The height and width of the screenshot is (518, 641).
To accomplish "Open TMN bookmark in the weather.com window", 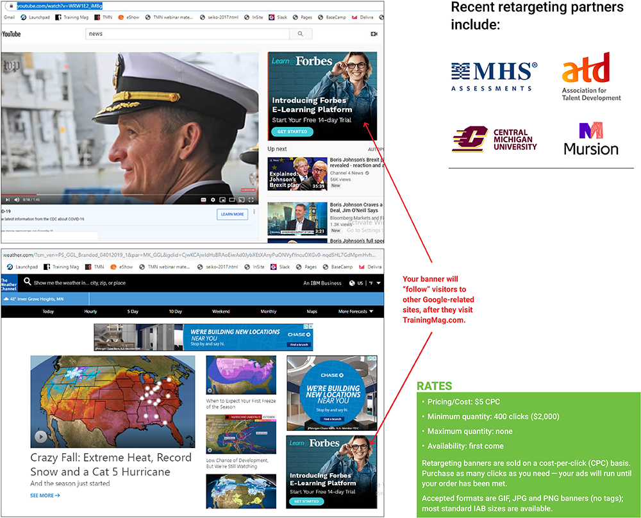I will [95, 267].
